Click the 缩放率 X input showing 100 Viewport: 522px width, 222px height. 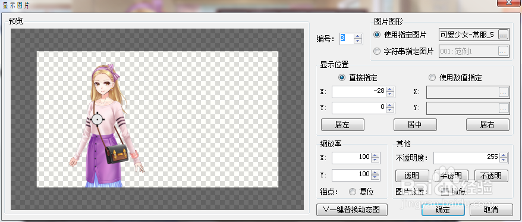tap(352, 158)
